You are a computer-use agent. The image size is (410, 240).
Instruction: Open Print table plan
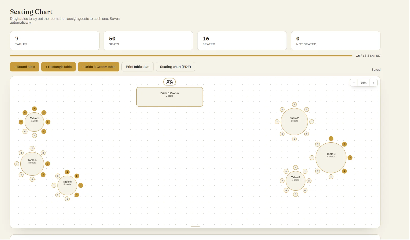click(x=138, y=67)
